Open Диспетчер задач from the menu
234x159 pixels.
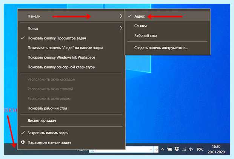tap(71, 121)
